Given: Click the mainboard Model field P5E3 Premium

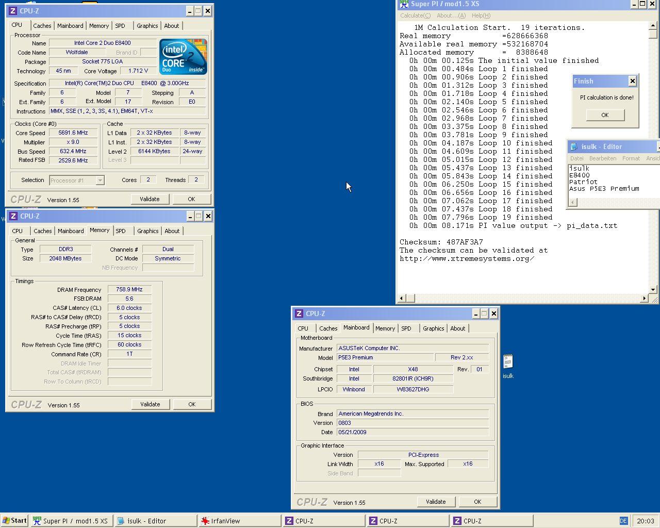Looking at the screenshot, I should coord(385,357).
